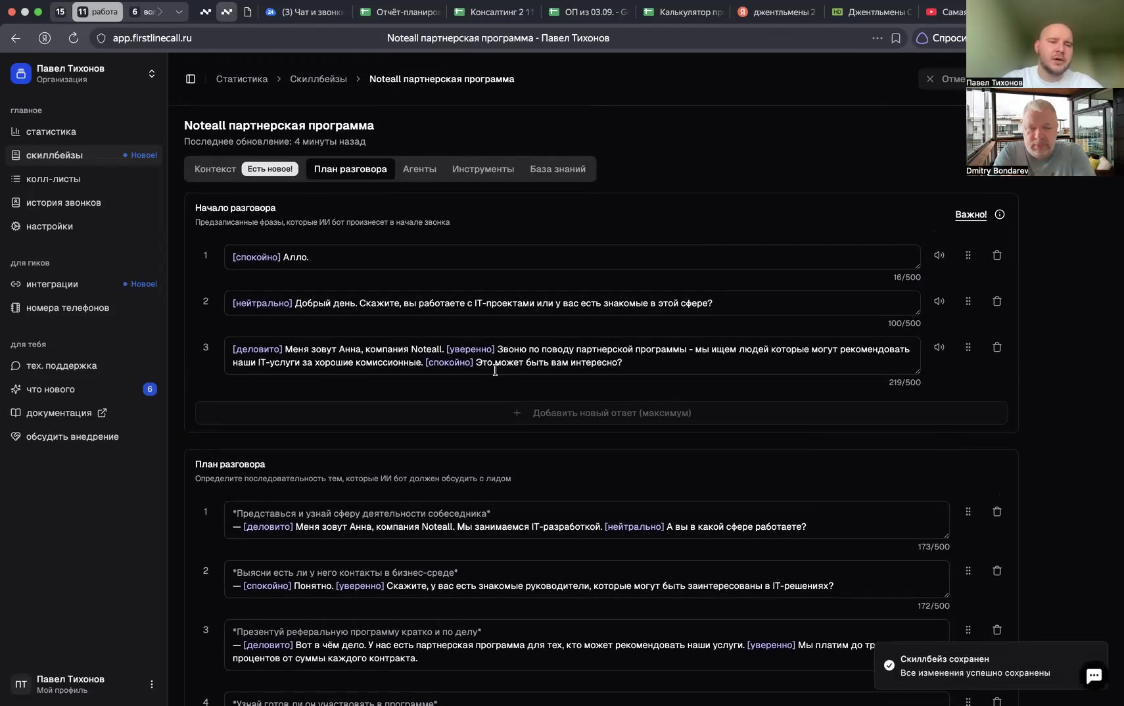Open profile options menu at sidebar bottom
The height and width of the screenshot is (706, 1124).
[x=152, y=684]
